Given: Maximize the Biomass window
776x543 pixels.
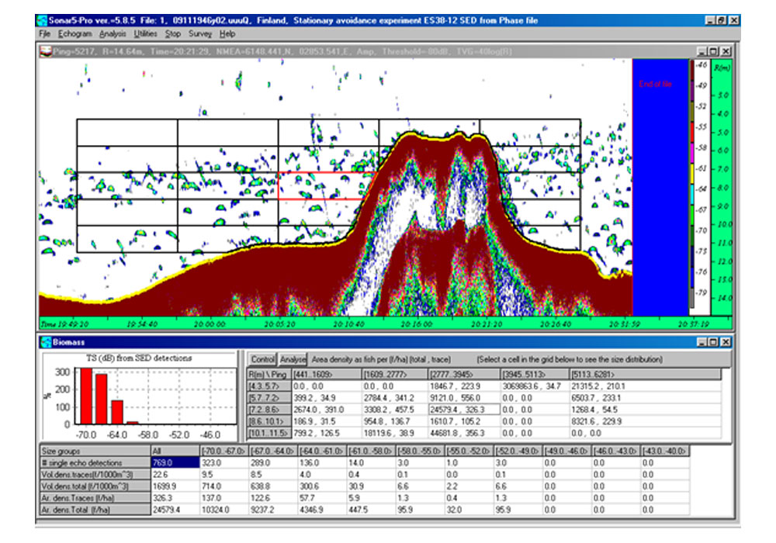Looking at the screenshot, I should [x=714, y=341].
